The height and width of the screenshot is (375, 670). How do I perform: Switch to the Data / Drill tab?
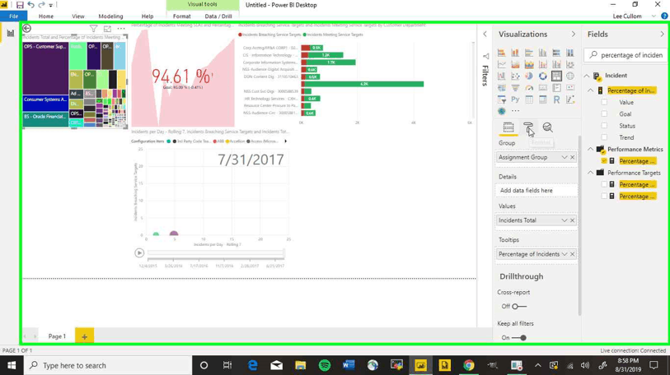click(x=218, y=16)
